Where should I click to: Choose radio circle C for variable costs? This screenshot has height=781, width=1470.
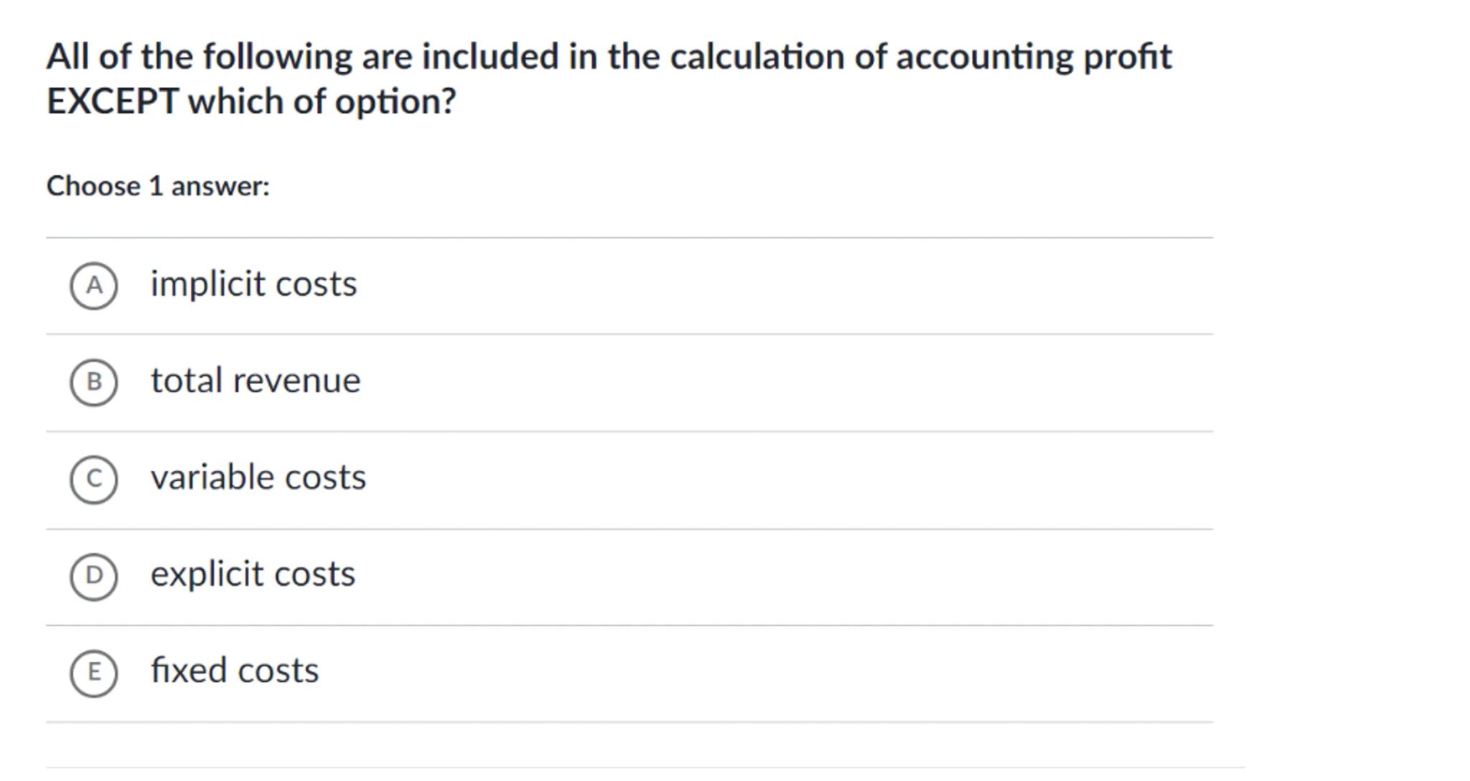pyautogui.click(x=93, y=479)
